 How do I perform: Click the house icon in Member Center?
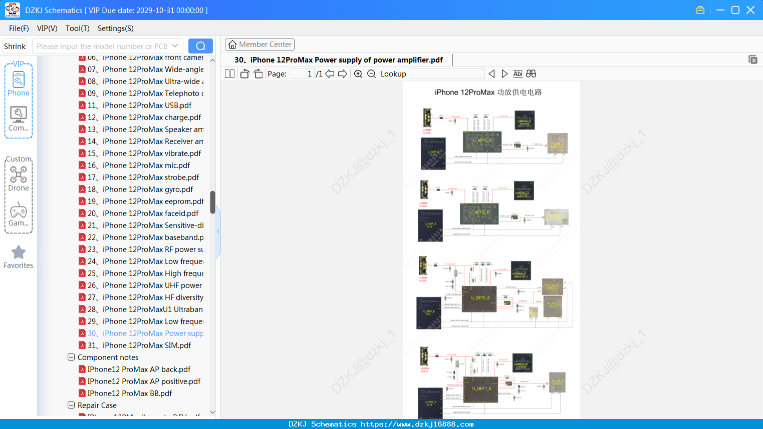click(232, 44)
